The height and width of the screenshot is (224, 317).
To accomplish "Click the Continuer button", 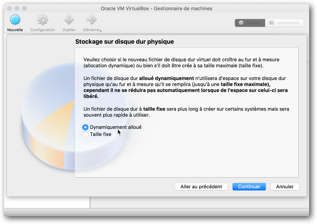I will click(249, 187).
